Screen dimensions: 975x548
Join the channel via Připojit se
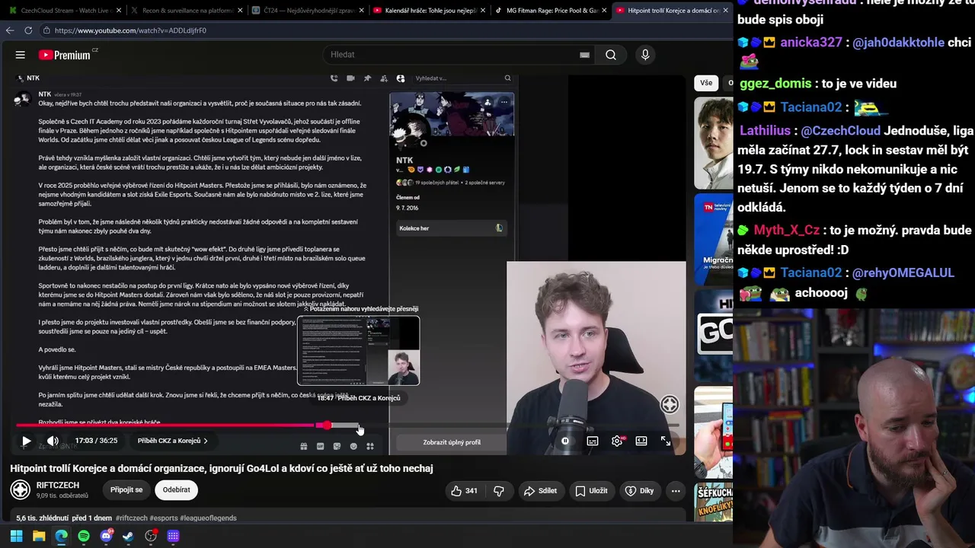click(x=126, y=489)
